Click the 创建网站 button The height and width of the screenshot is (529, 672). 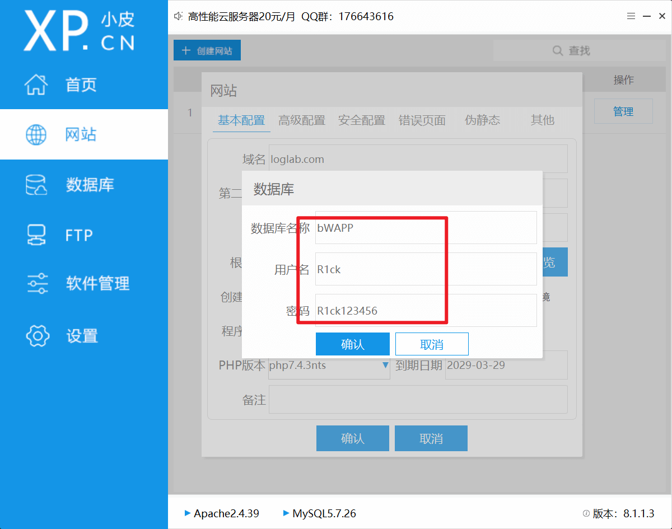click(x=207, y=51)
